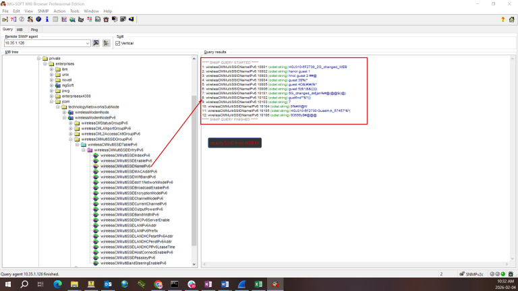
Task: Switch to the MIB tab
Action: pyautogui.click(x=20, y=30)
